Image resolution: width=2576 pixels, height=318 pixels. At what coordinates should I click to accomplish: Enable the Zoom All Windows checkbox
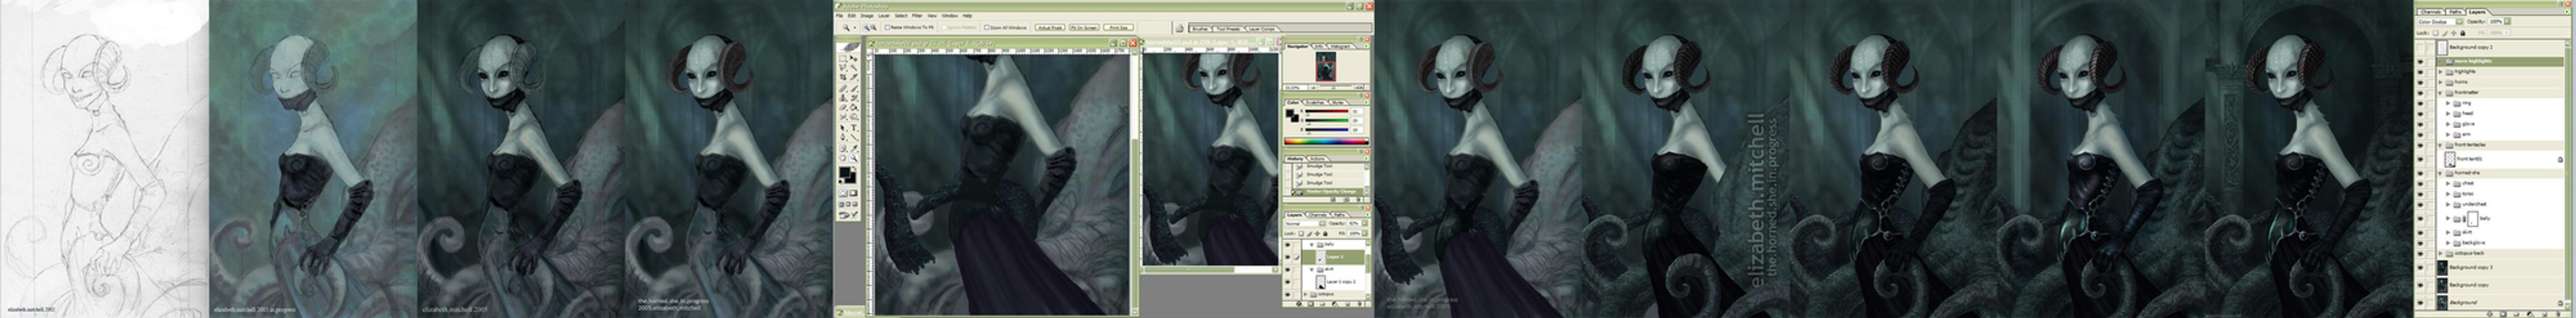988,27
